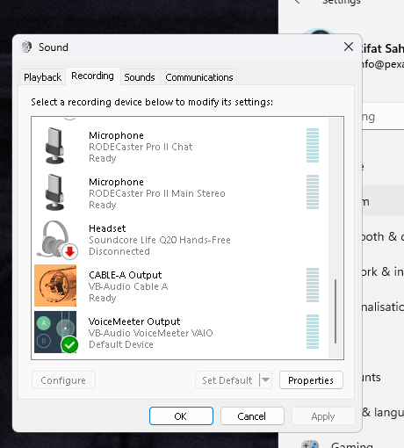
Task: Select 'Soundcore Life Q20 Hands-Free' text
Action: click(x=160, y=240)
